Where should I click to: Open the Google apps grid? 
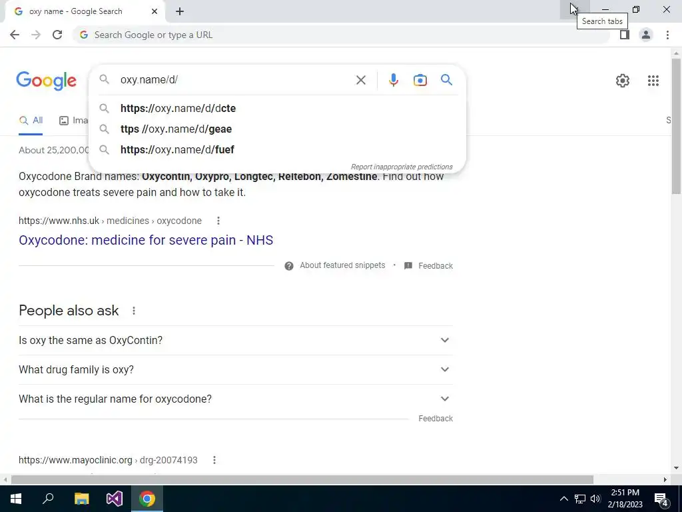[653, 81]
